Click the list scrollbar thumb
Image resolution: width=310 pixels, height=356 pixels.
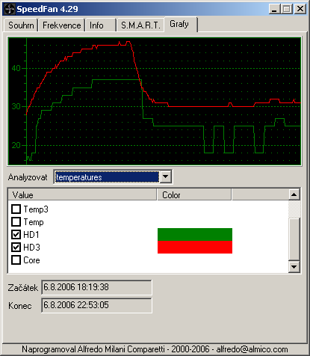(294, 239)
